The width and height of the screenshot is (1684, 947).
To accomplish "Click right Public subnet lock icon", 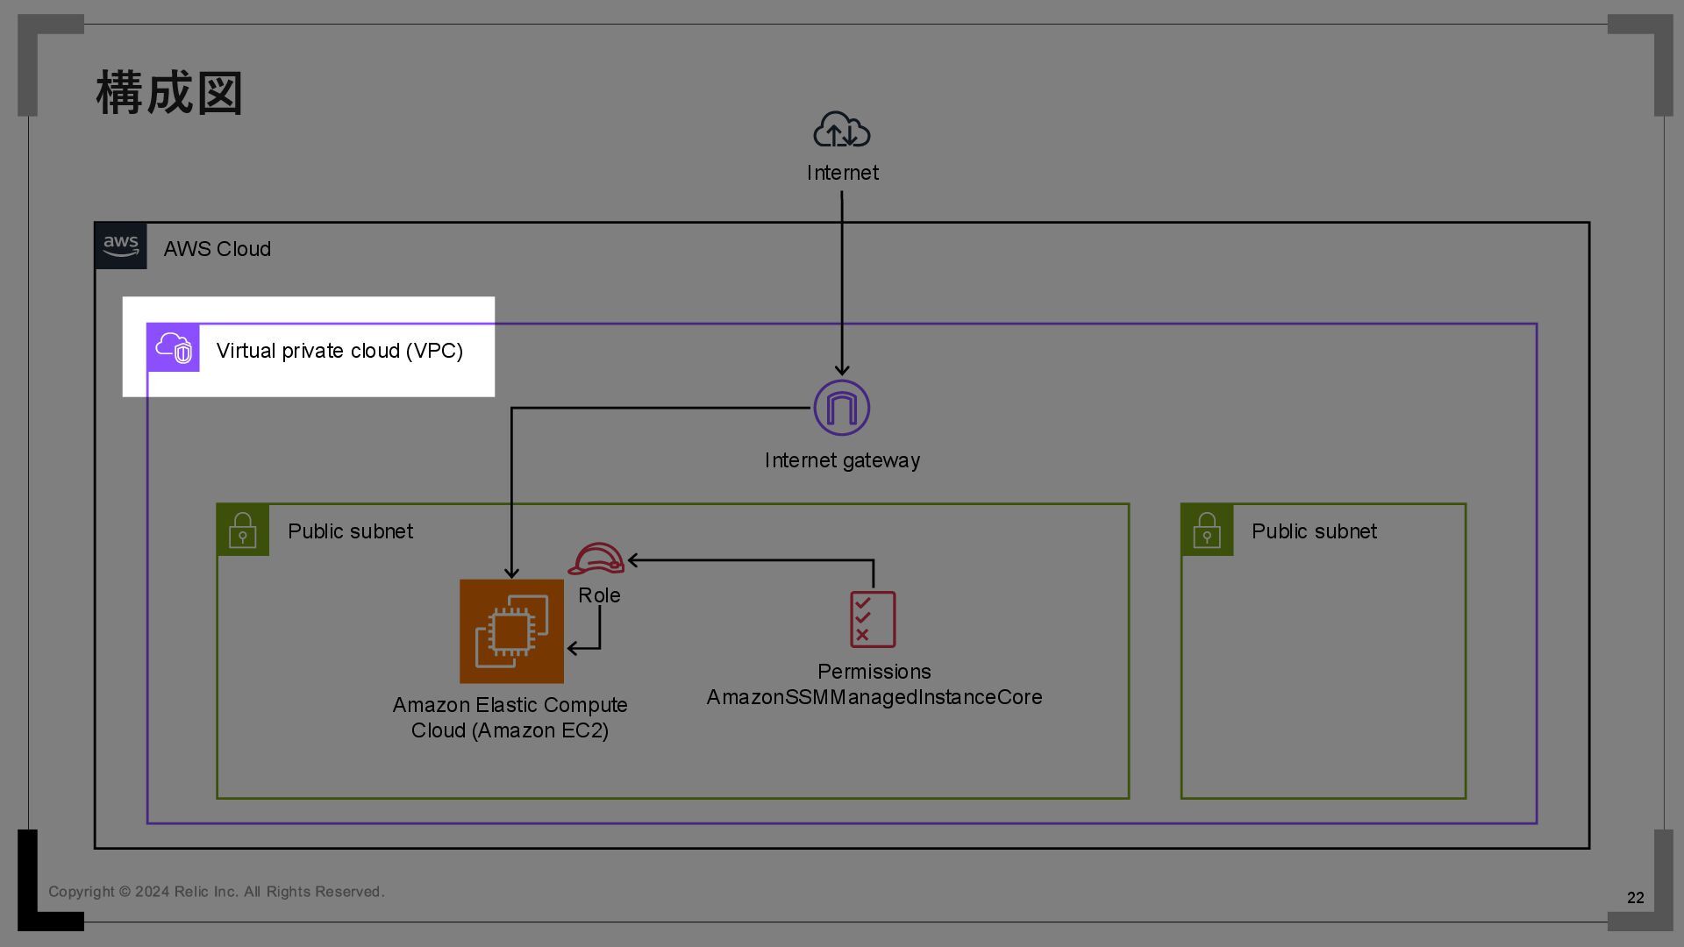I will (x=1207, y=530).
